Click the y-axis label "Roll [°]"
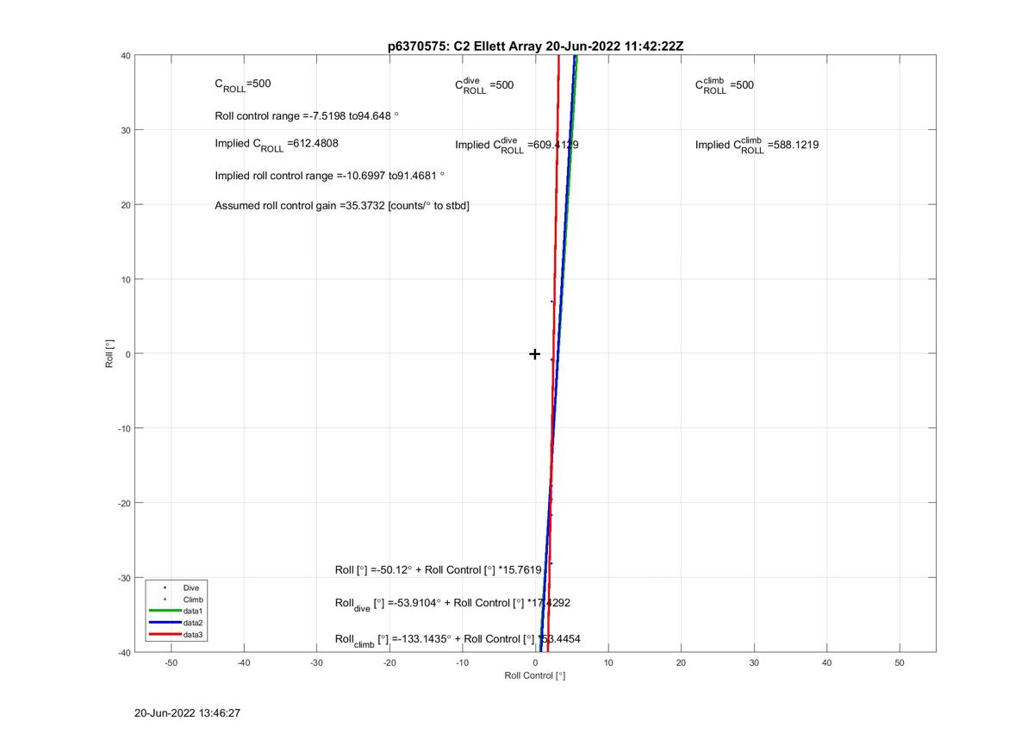The image size is (1034, 733). point(109,354)
